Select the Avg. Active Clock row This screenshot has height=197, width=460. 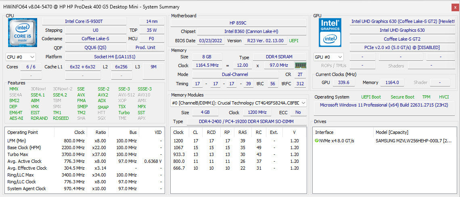(x=84, y=161)
